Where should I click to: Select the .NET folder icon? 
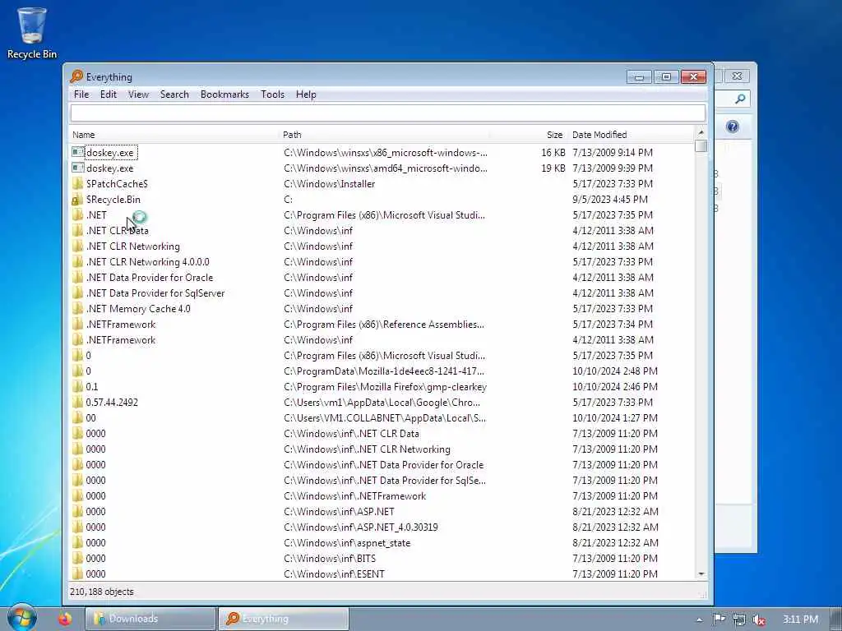(x=78, y=215)
